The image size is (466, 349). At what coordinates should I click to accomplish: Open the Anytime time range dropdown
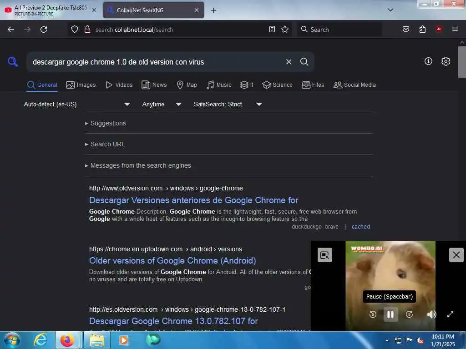(162, 104)
